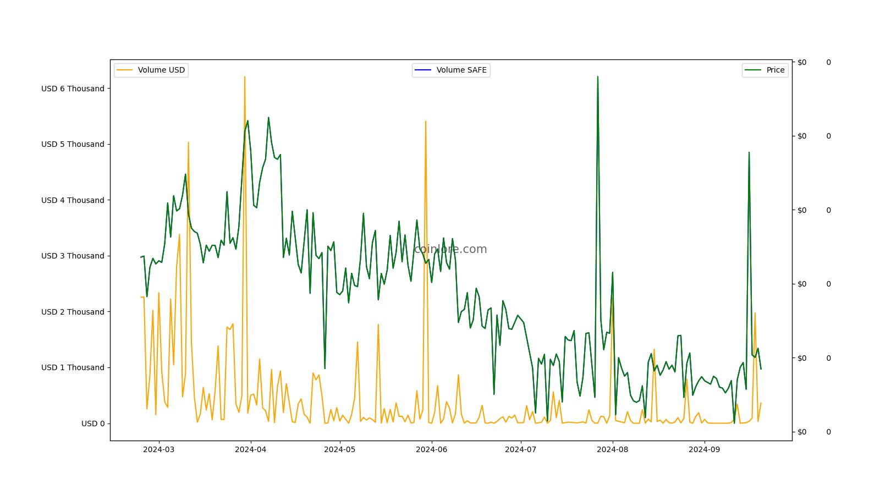The height and width of the screenshot is (495, 880).
Task: Click the 2024-03 date label
Action: (159, 449)
